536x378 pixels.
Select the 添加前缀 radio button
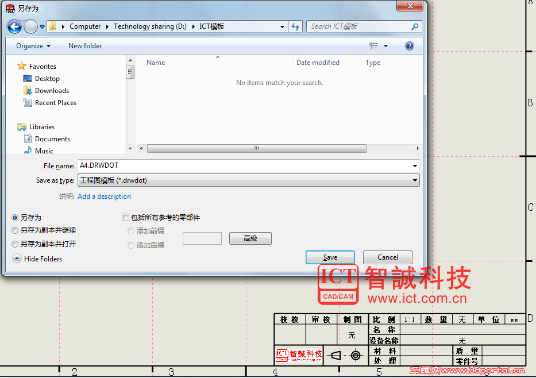(x=130, y=231)
